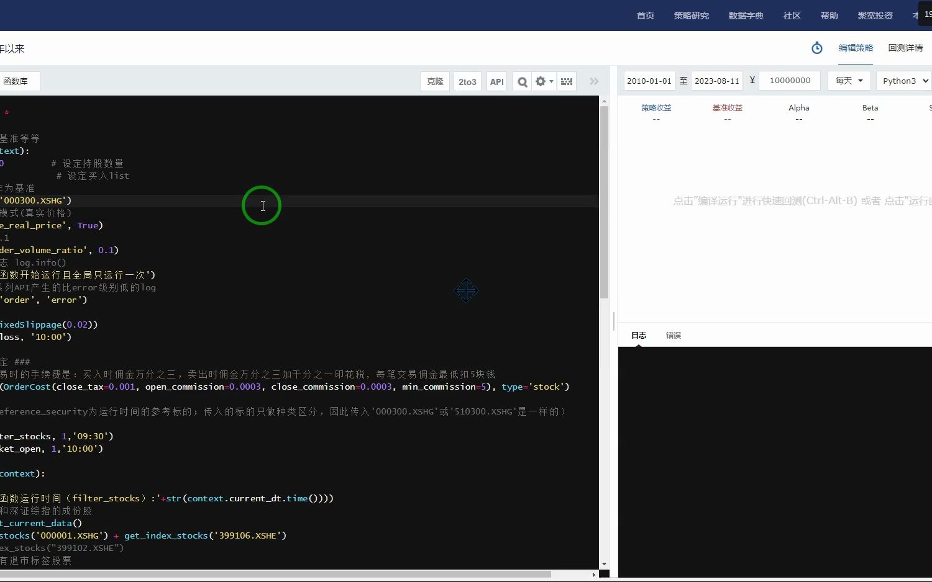Click the '000300.XSHG' code line
Viewport: 932px width, 582px height.
[36, 200]
